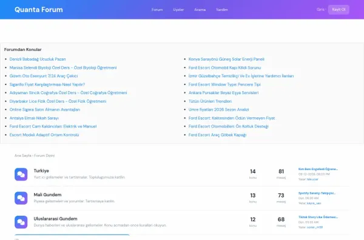
Task: Open the Uluslararasi Gundem forum title
Action: [x=55, y=219]
